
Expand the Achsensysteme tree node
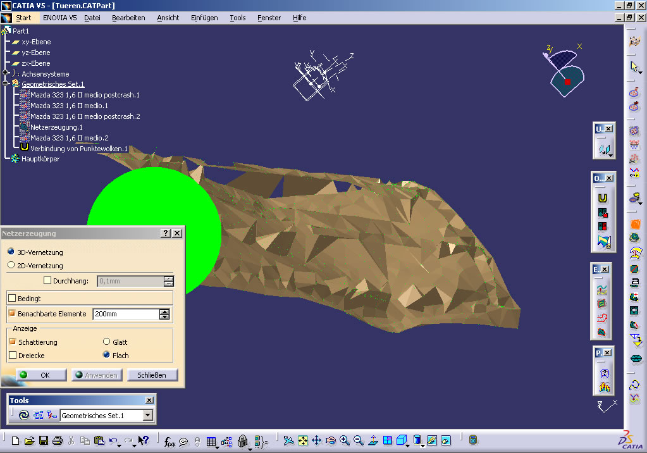[5, 73]
